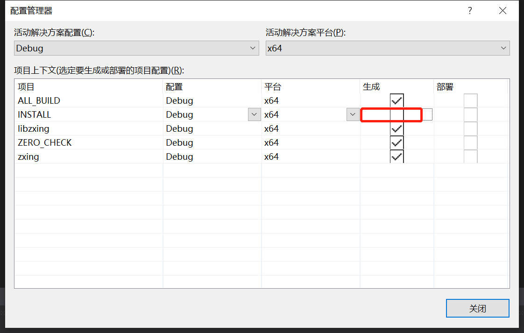Screen dimensions: 524x333
Task: Select the Debug cell in libzxing row
Action: (205, 128)
